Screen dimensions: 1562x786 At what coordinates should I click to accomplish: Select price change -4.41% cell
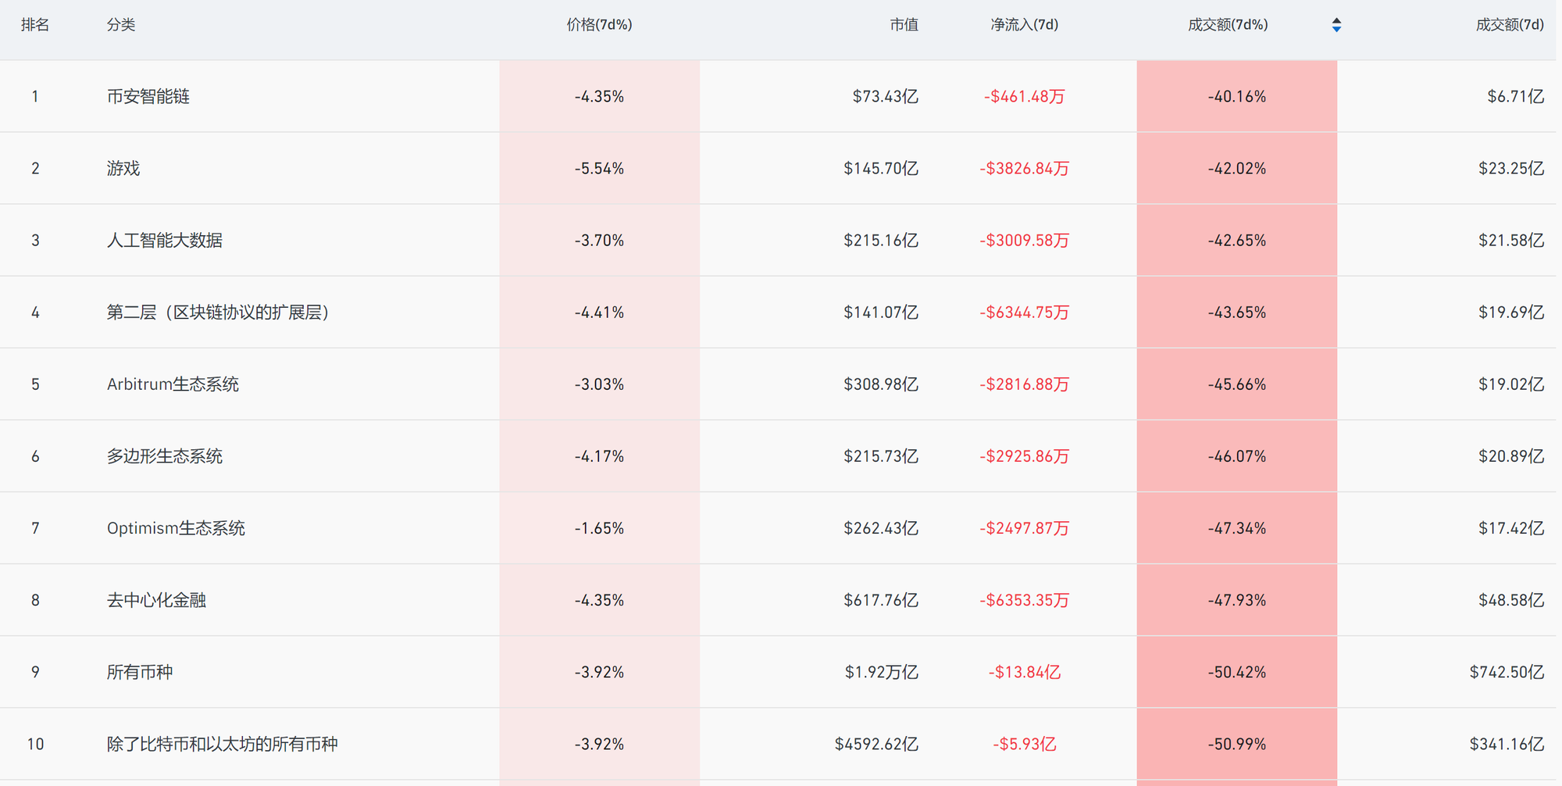click(599, 312)
